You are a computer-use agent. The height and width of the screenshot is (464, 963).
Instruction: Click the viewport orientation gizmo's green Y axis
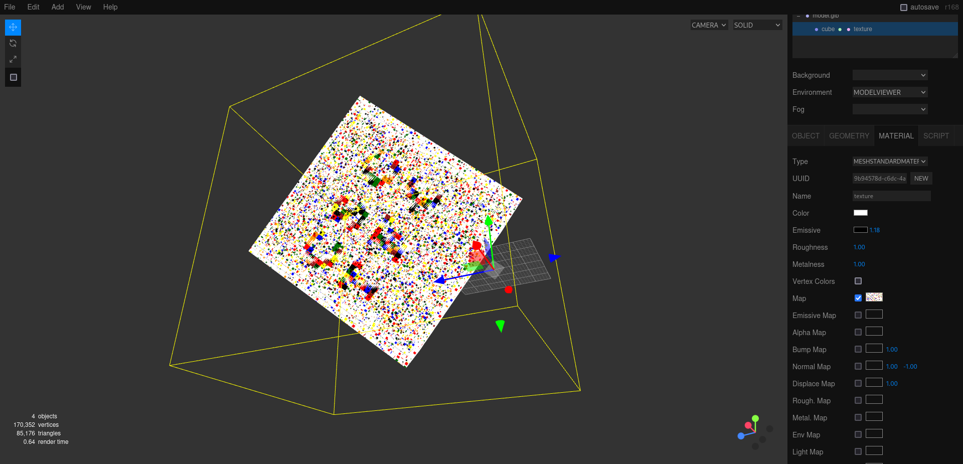click(755, 418)
